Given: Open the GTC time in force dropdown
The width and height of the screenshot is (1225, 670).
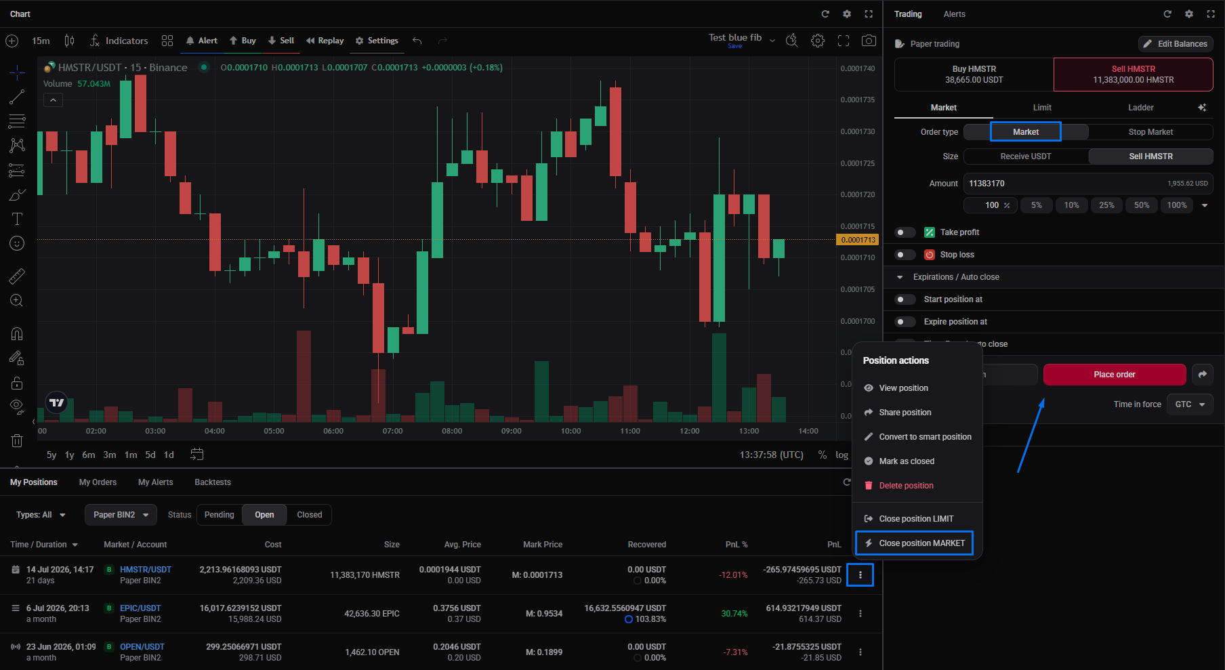Looking at the screenshot, I should pos(1190,404).
